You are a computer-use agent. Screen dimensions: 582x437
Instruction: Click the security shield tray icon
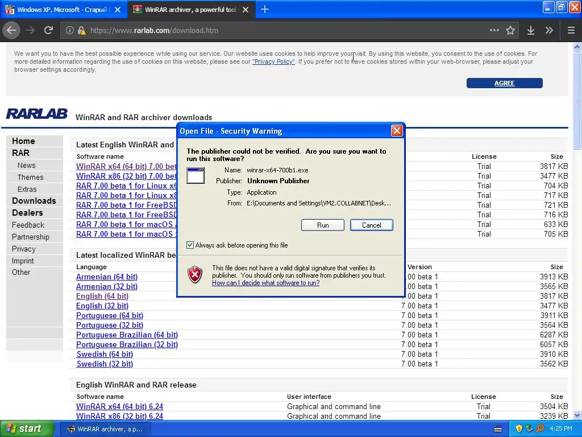pyautogui.click(x=519, y=428)
